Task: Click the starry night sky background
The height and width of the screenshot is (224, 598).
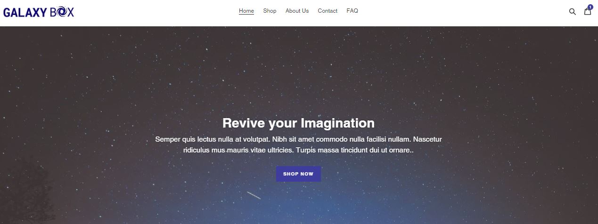Action: click(x=299, y=71)
